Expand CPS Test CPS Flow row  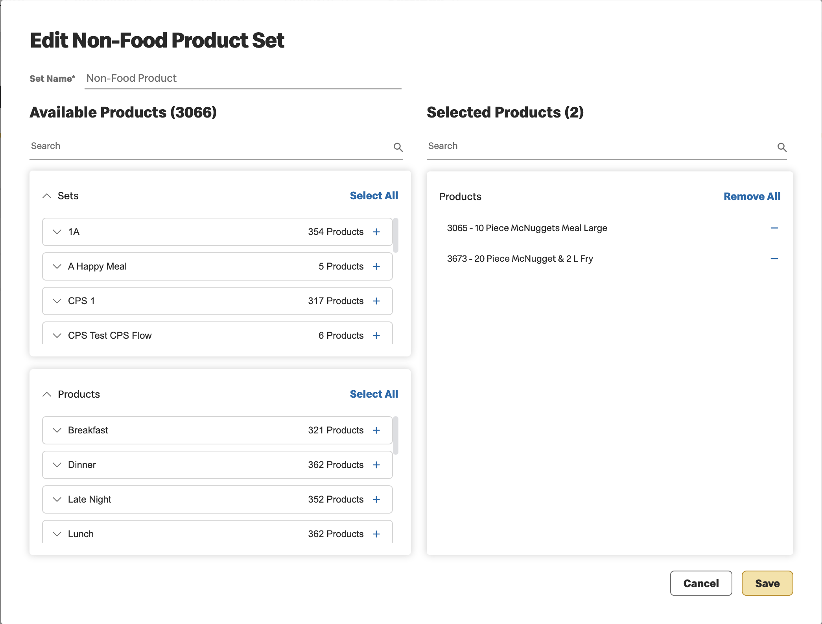(x=57, y=336)
